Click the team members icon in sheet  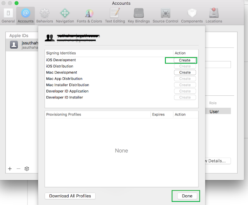[x=50, y=38]
